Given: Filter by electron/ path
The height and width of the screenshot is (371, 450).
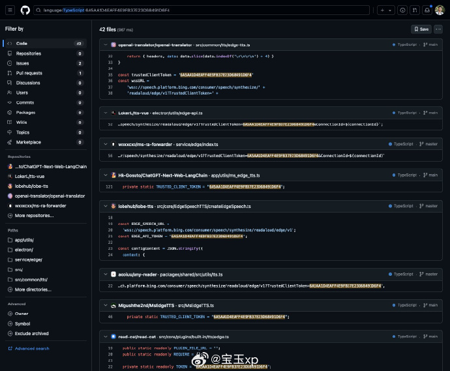Looking at the screenshot, I should coord(20,250).
